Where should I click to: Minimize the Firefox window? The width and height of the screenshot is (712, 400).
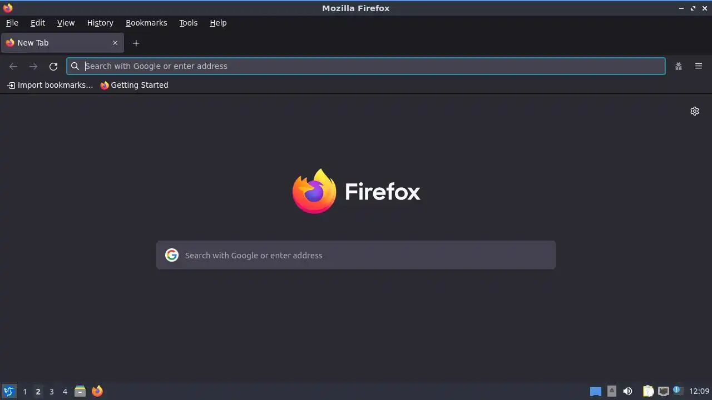pos(681,8)
